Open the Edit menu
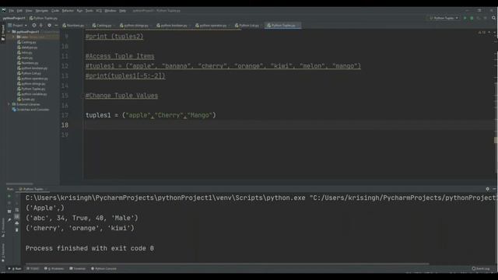This screenshot has height=280, width=498. [19, 11]
